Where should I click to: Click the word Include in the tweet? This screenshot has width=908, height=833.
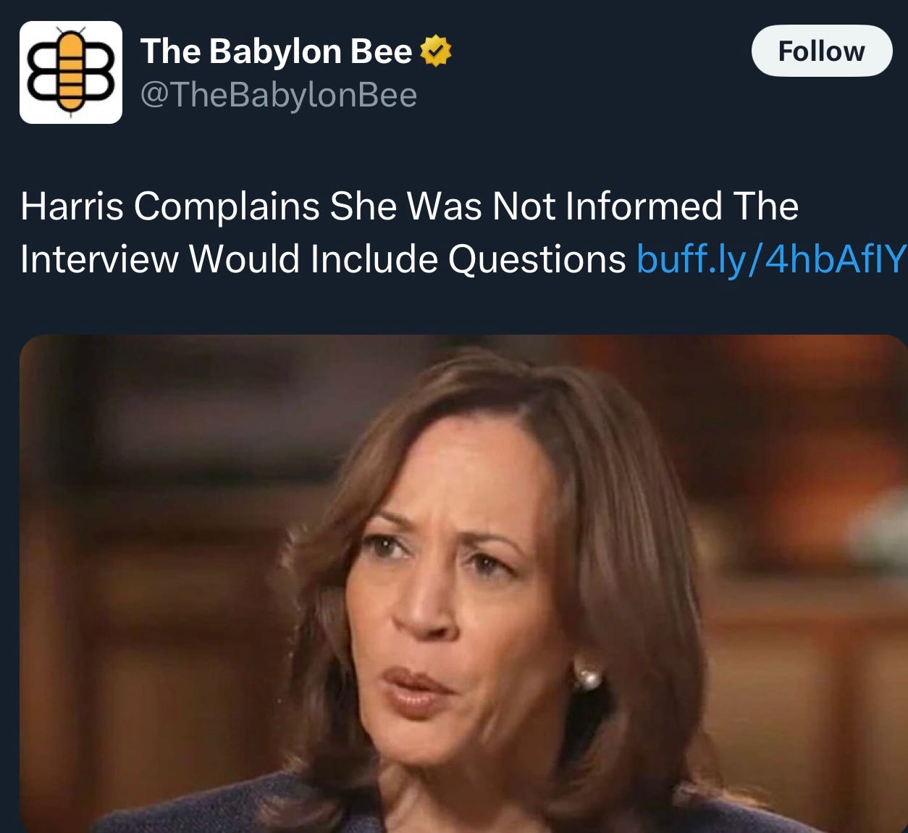point(374,259)
